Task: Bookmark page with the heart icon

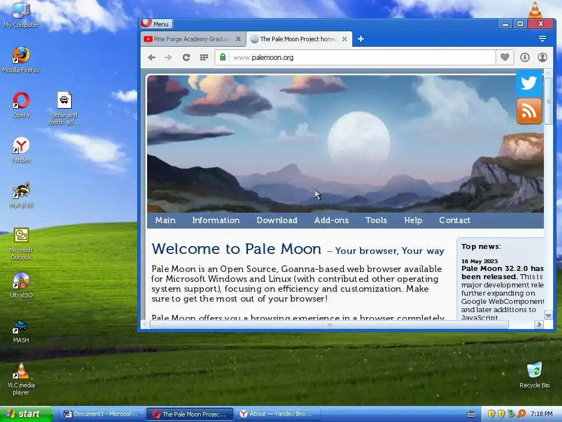Action: click(x=505, y=57)
